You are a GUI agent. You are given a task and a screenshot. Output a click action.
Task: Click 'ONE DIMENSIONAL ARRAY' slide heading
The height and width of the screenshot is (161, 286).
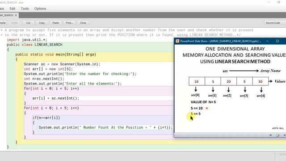point(235,49)
